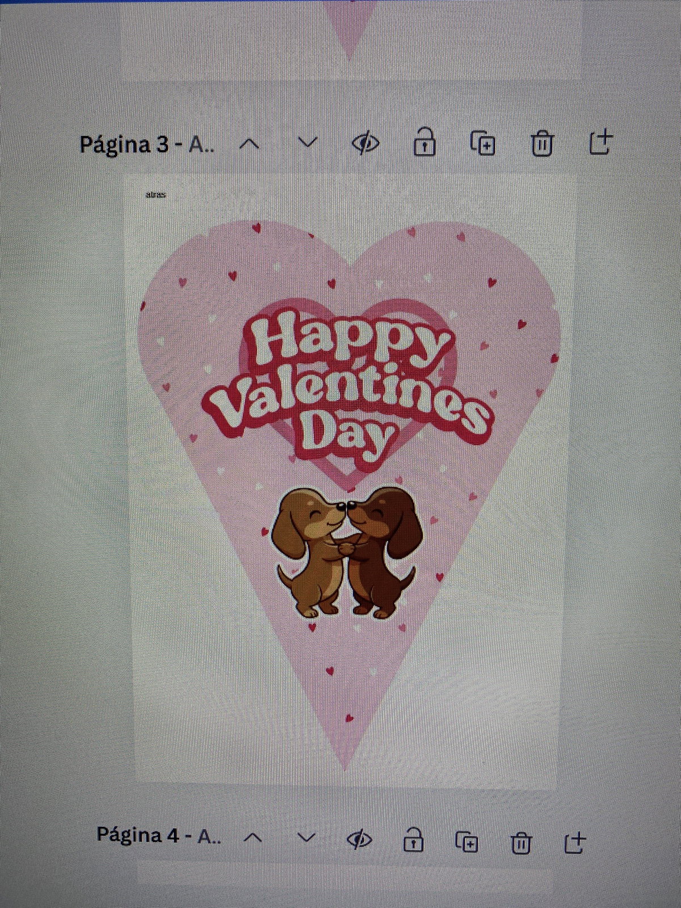This screenshot has height=908, width=681.
Task: Select the small "atras" text box
Action: [155, 195]
